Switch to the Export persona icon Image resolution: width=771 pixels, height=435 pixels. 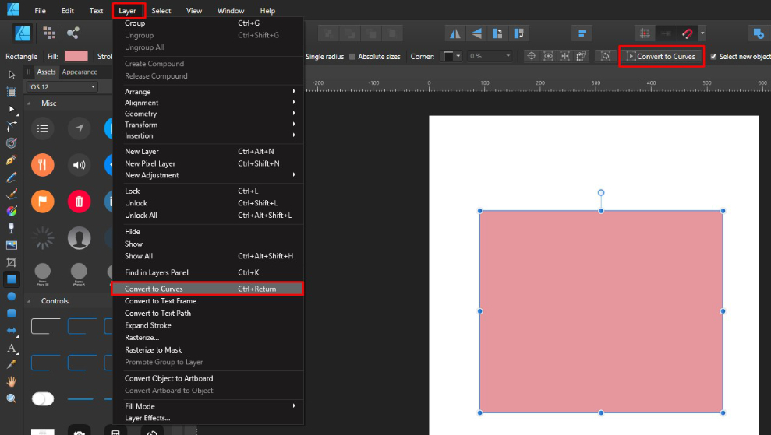pyautogui.click(x=73, y=33)
